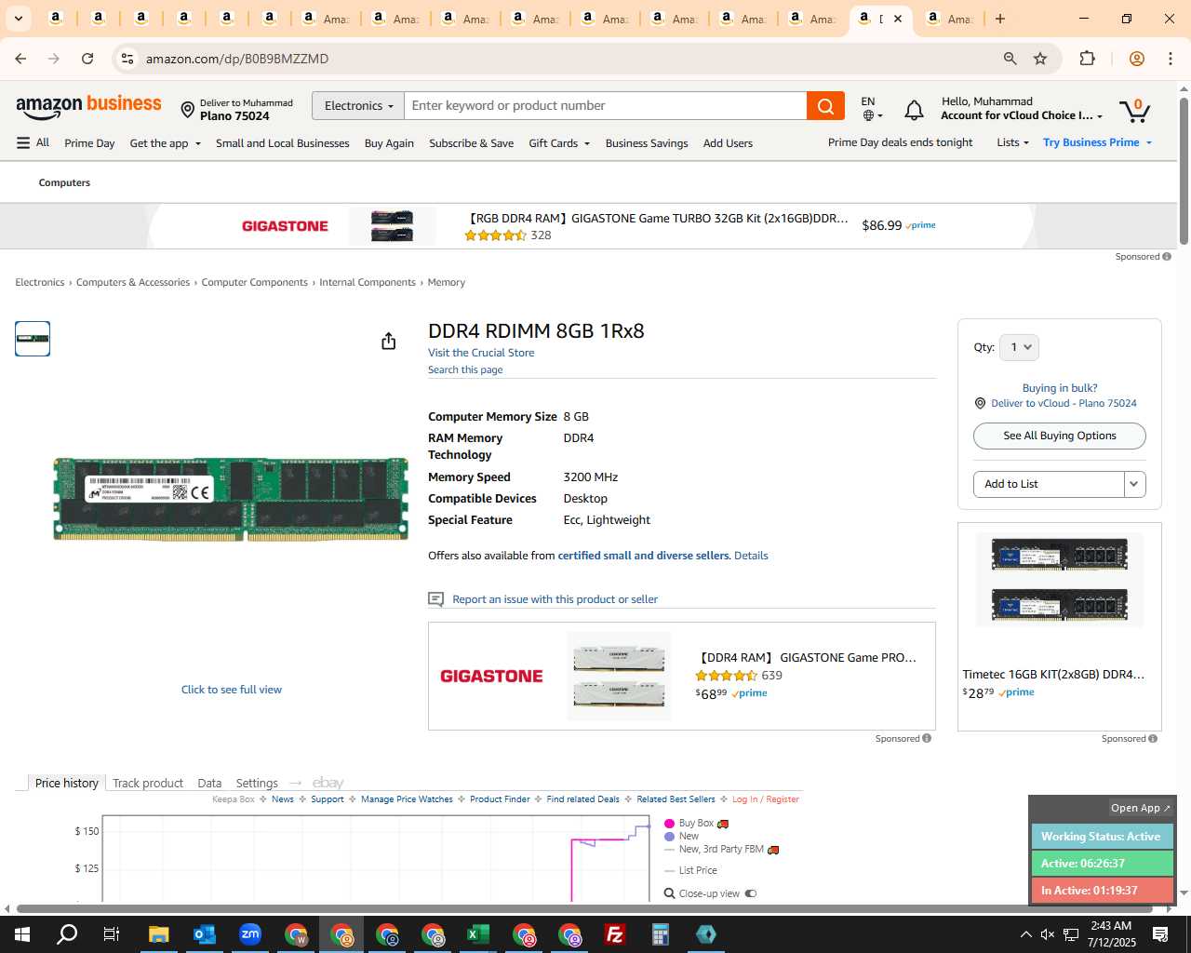Open Zoom from the taskbar

tap(249, 934)
